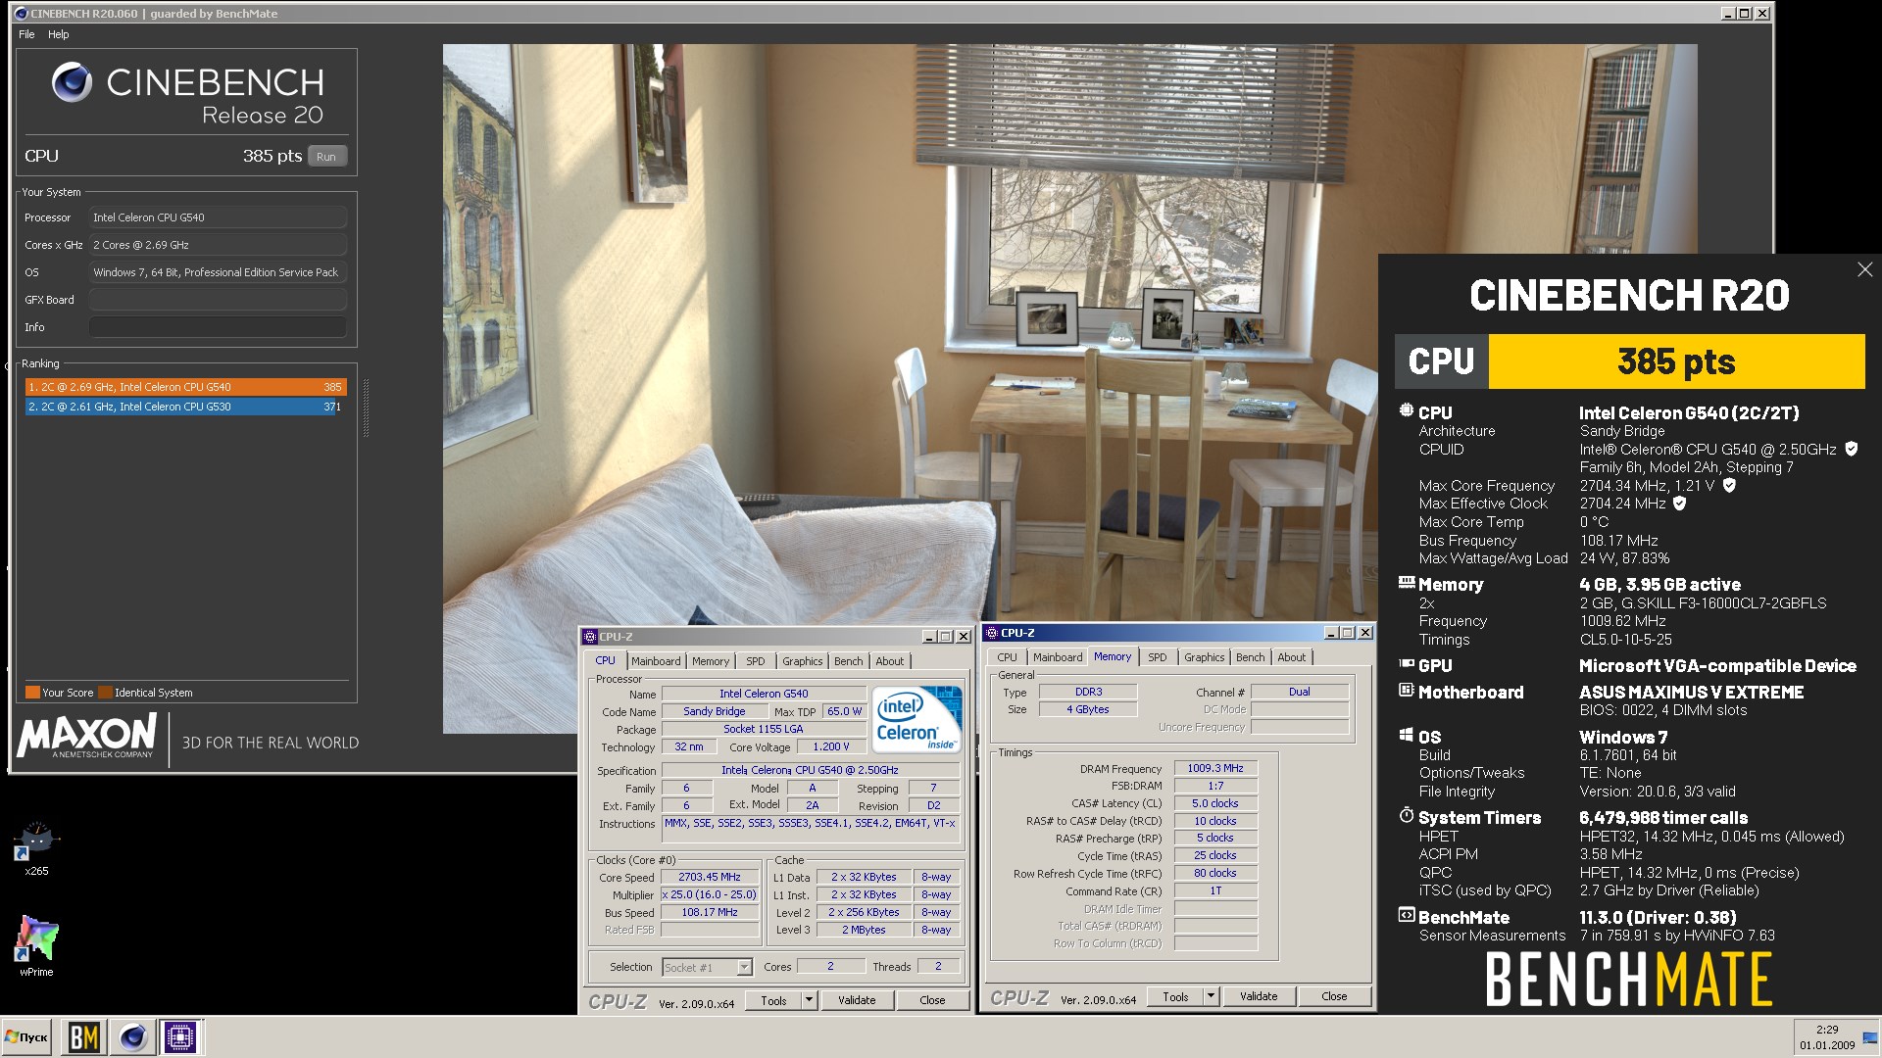Switch left CPU-Z to Graphics tab
The width and height of the screenshot is (1882, 1058).
[x=802, y=661]
